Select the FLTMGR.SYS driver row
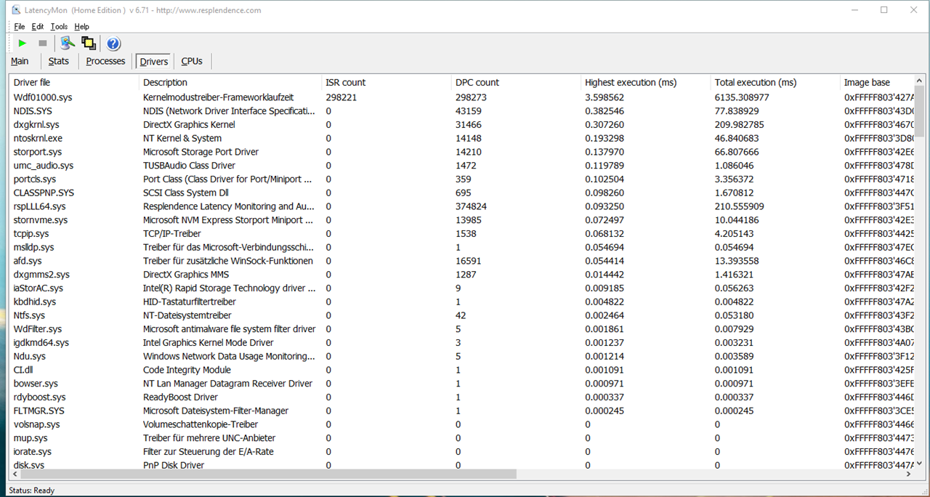 point(461,411)
